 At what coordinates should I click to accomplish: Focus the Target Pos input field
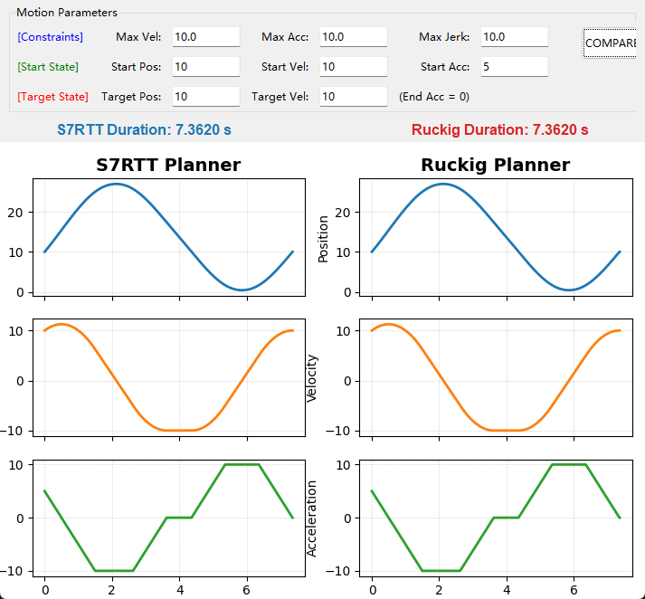[x=205, y=97]
